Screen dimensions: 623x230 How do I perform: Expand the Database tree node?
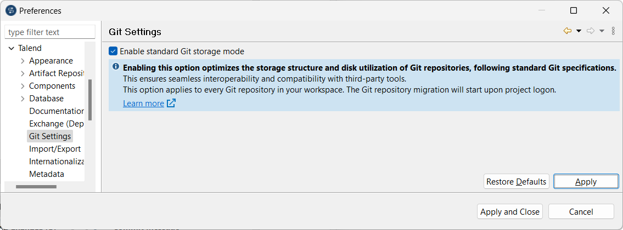(23, 99)
